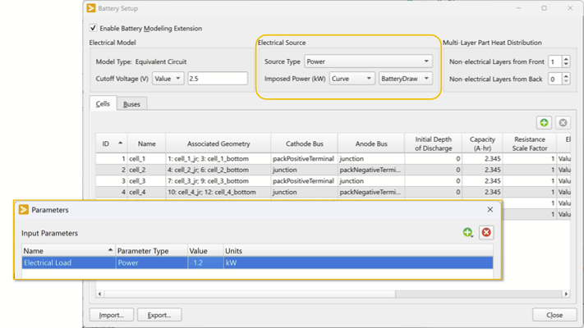Click the Parameters dialog logo icon
Screen dimensions: 584x328
(x=23, y=210)
